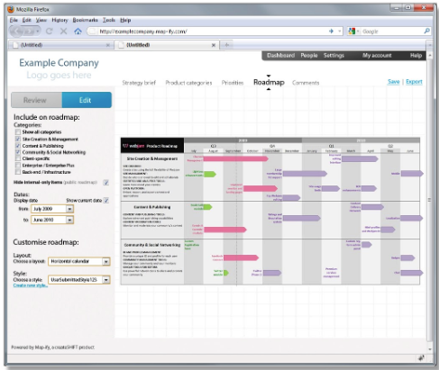This screenshot has width=439, height=370.
Task: Open Settings in top navigation
Action: [334, 56]
